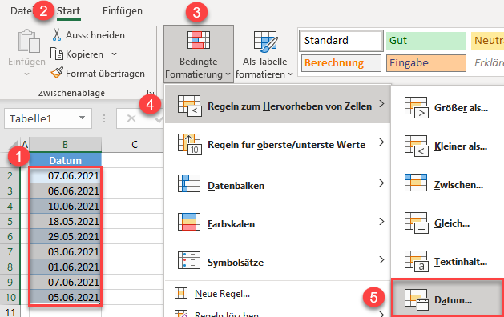Click cell with 18.05.2021
The width and height of the screenshot is (504, 317).
tap(65, 221)
